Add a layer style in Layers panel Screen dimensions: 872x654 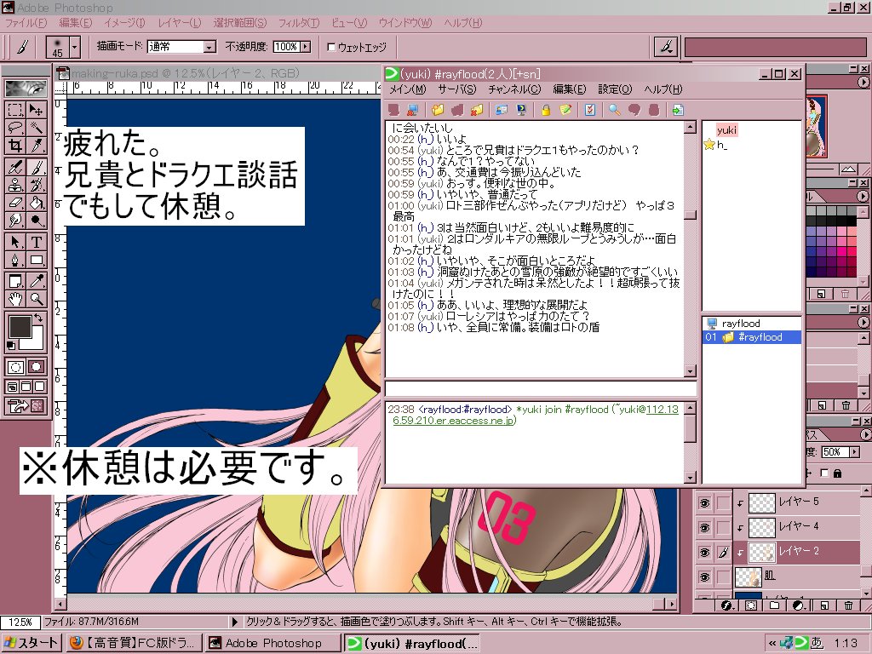726,605
